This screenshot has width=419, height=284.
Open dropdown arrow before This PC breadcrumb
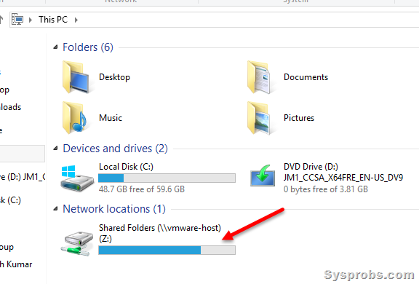tap(31, 20)
